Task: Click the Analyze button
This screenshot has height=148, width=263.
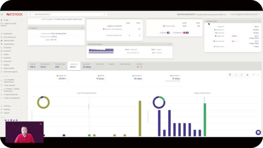Action: (x=164, y=33)
